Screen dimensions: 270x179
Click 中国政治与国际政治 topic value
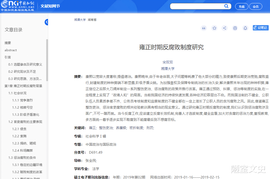(101, 145)
